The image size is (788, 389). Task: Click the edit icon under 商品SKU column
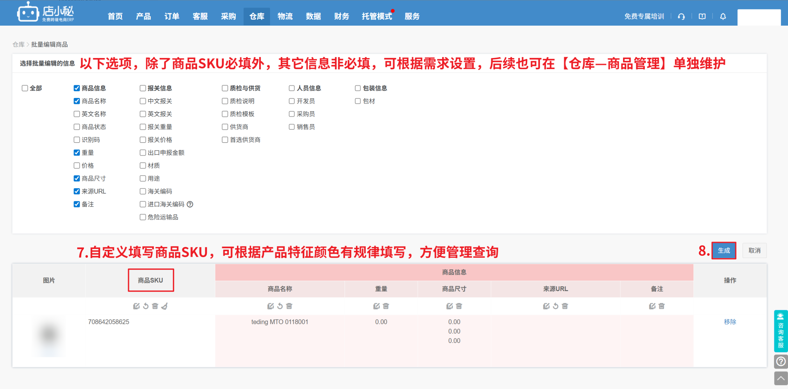(x=136, y=306)
